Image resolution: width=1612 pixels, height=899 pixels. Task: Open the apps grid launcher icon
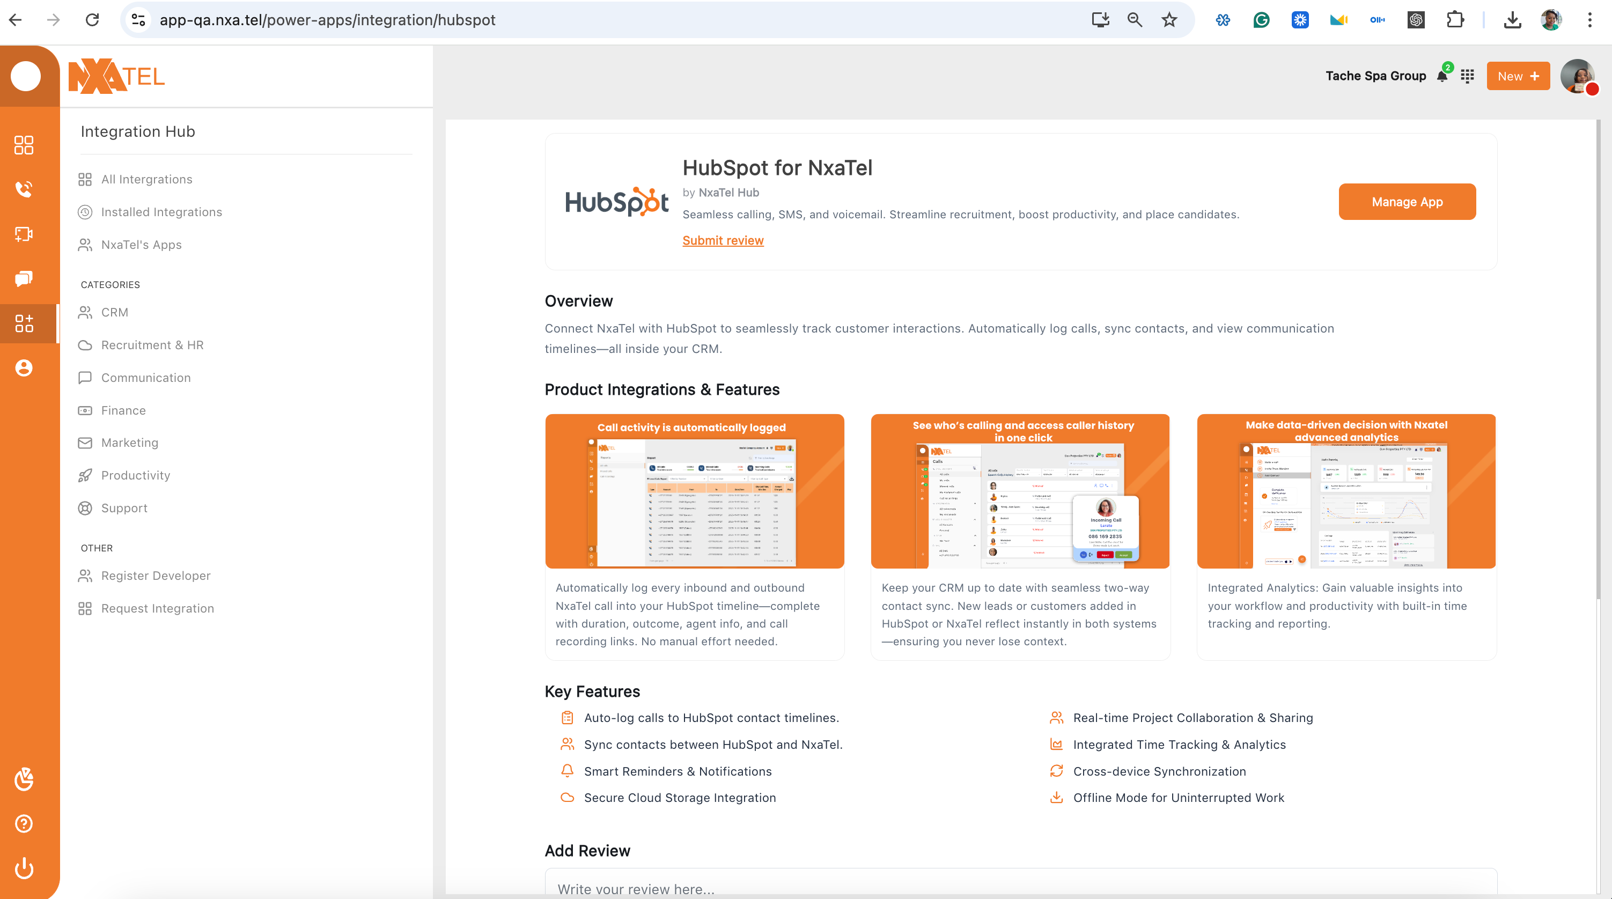[x=1468, y=76]
